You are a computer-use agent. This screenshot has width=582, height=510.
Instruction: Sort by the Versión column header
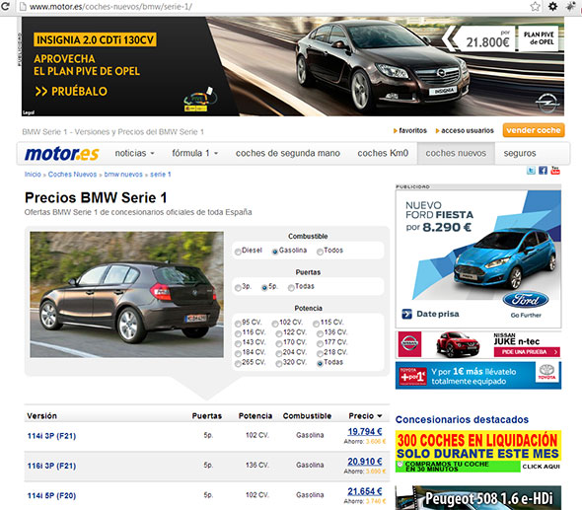tap(42, 416)
